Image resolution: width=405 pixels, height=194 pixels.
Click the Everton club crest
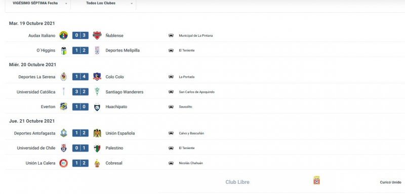(x=64, y=107)
